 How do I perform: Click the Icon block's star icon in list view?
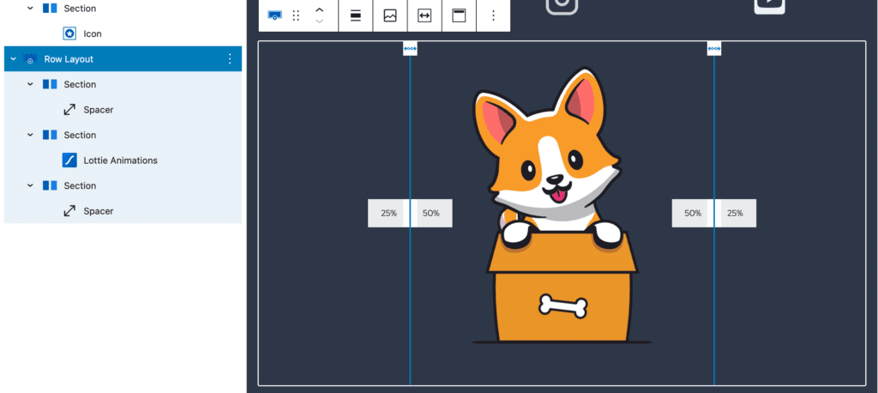point(69,33)
